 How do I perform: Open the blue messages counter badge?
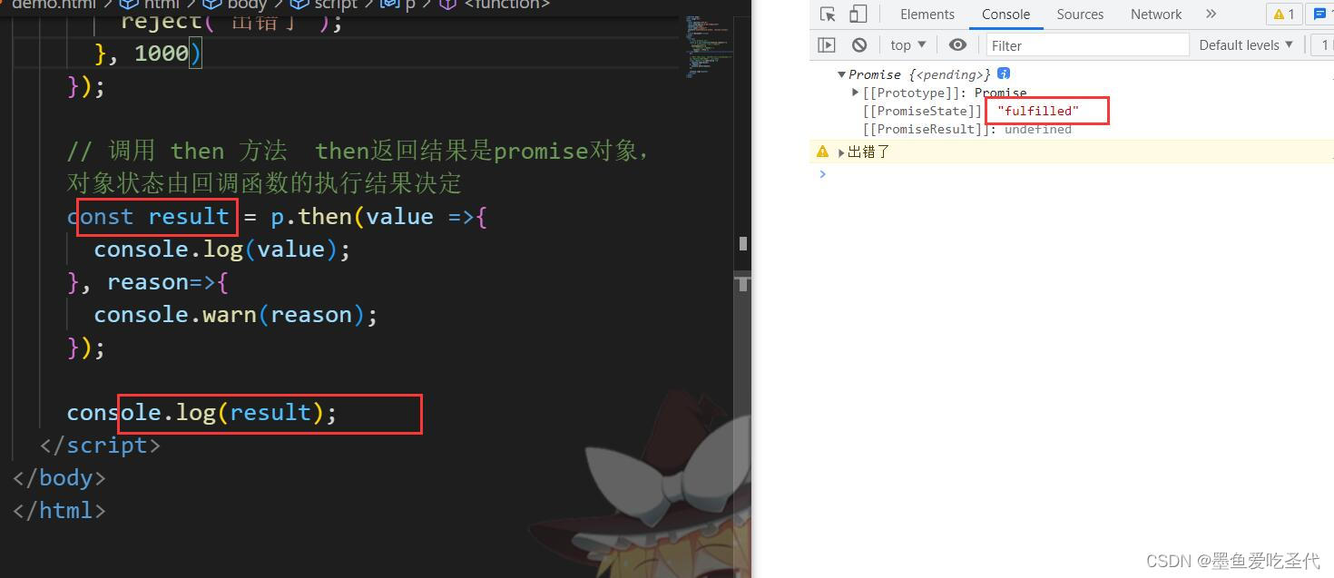click(1321, 15)
